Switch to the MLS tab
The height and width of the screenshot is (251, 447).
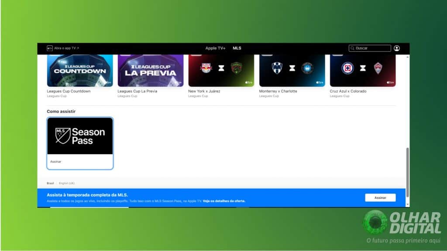237,48
